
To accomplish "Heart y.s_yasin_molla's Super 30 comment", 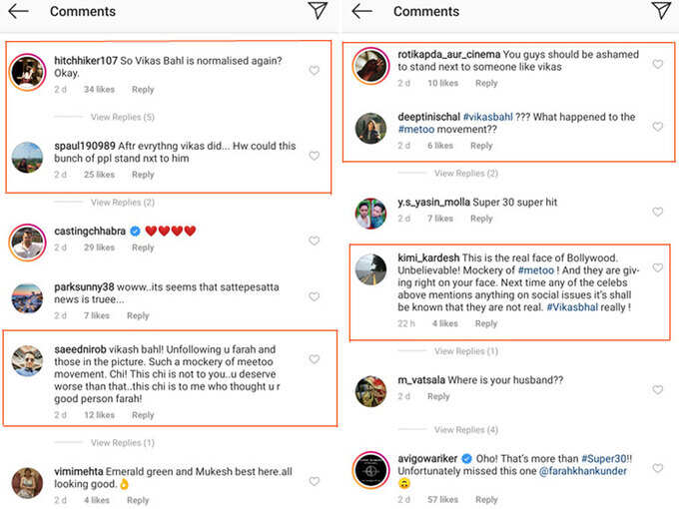I will pos(658,212).
